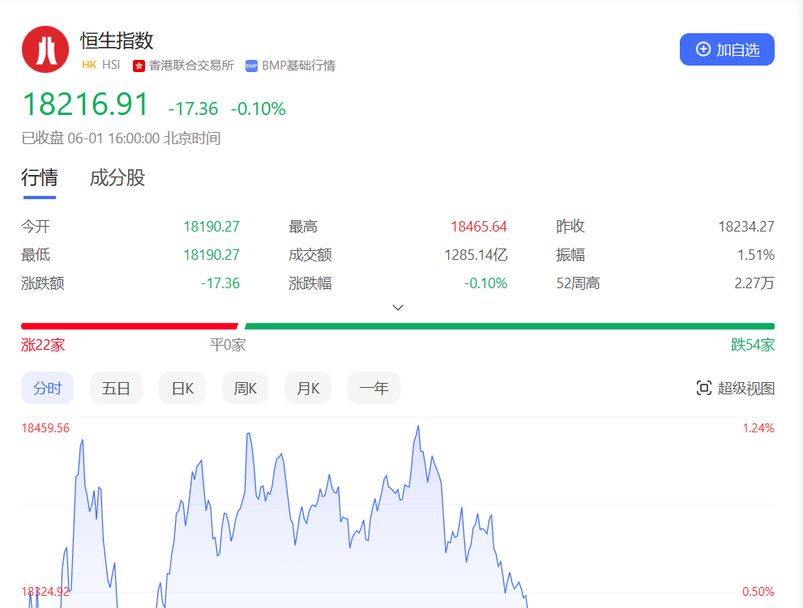This screenshot has height=608, width=803.
Task: Click the 涨22家 rising count
Action: coord(43,345)
